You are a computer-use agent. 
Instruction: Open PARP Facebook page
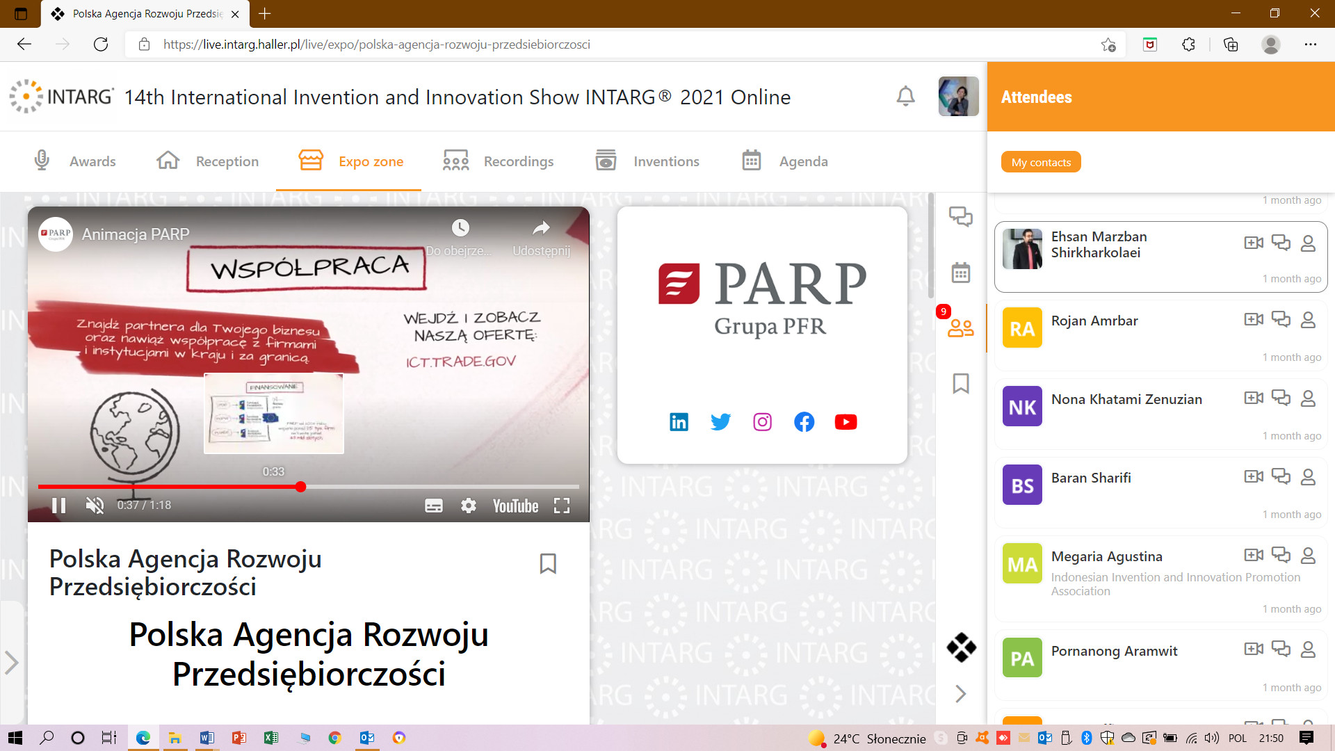coord(804,421)
